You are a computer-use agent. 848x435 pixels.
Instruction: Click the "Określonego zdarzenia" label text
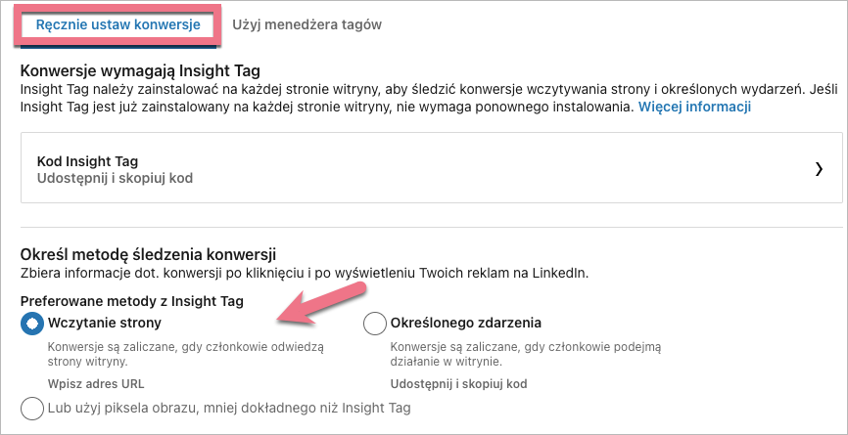(x=465, y=323)
